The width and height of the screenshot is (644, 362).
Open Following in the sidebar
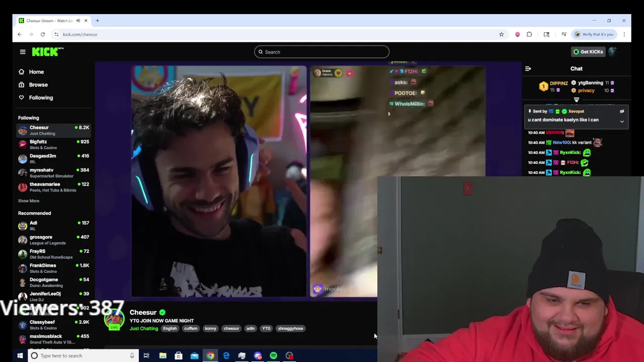pos(41,98)
